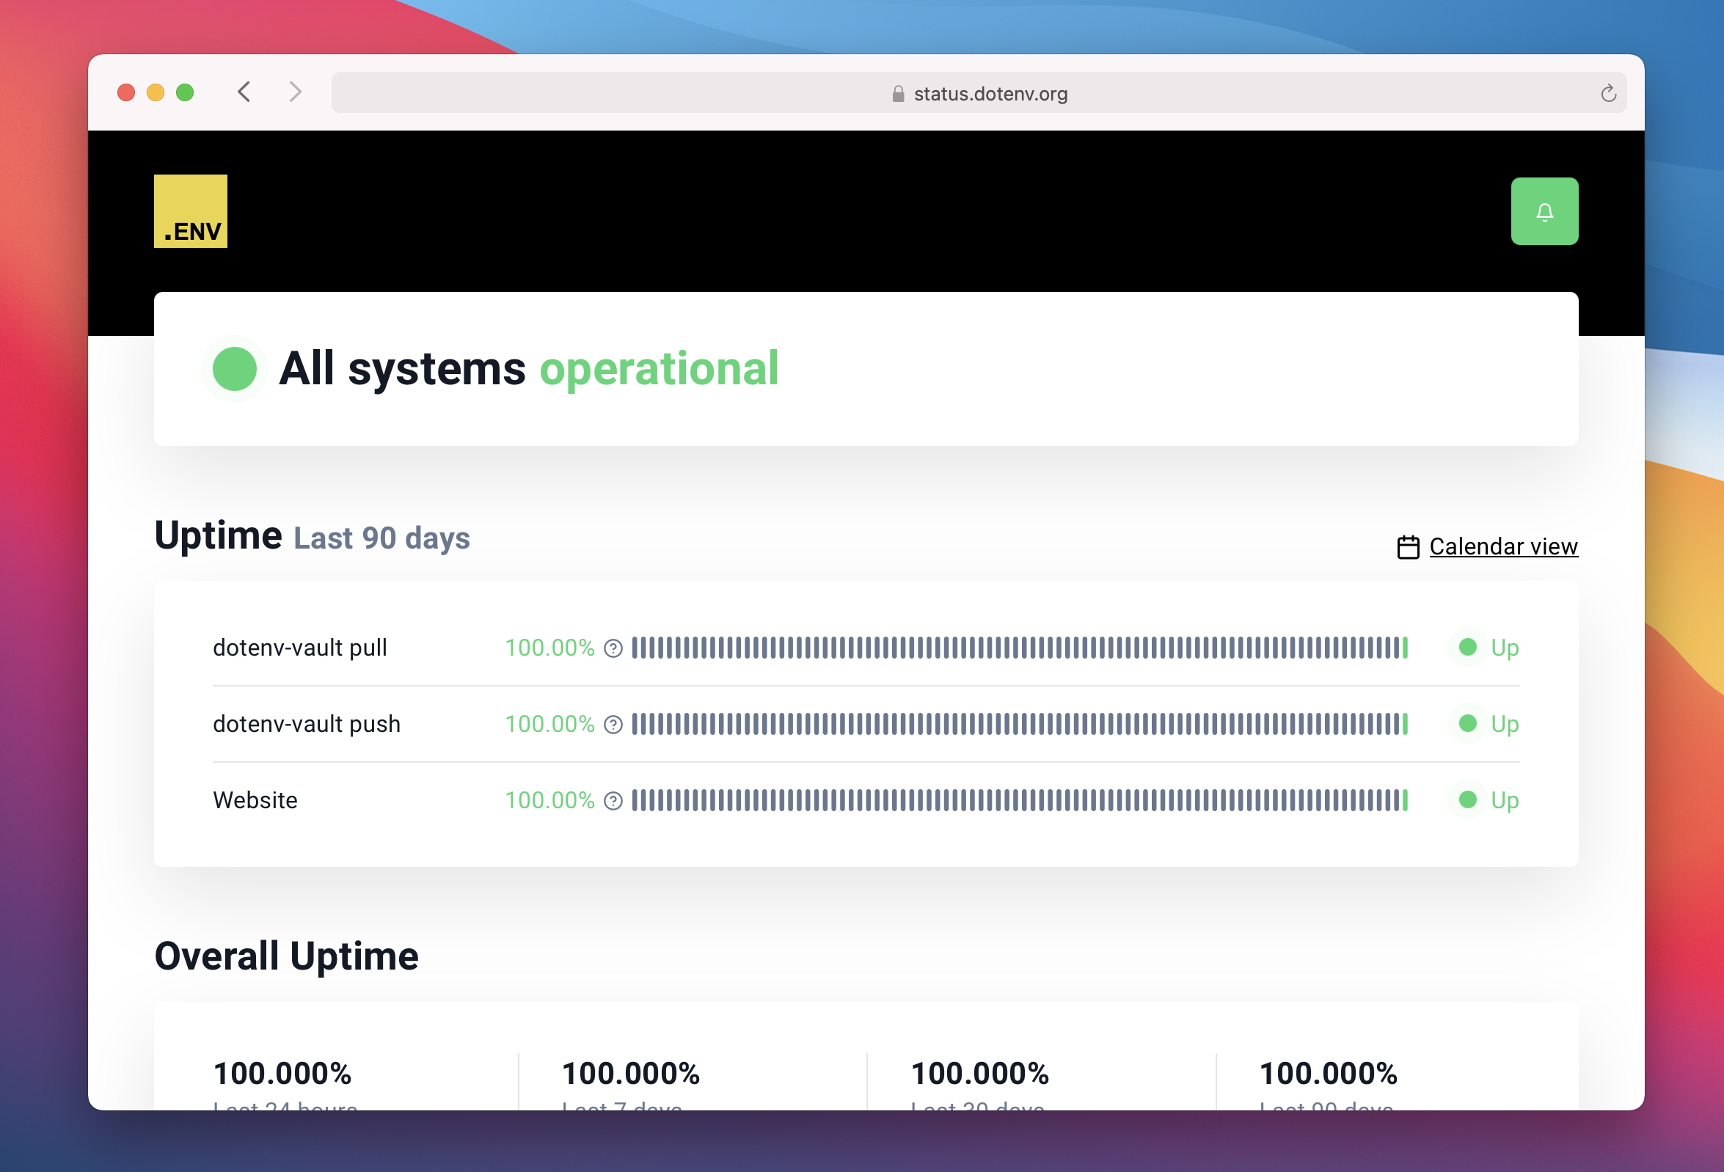Click the large green operational status circle
1724x1172 pixels.
point(235,370)
